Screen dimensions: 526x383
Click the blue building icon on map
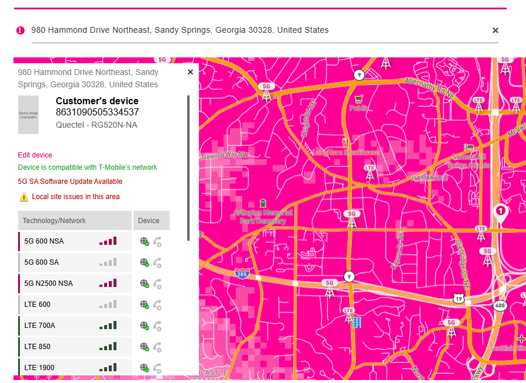(356, 322)
